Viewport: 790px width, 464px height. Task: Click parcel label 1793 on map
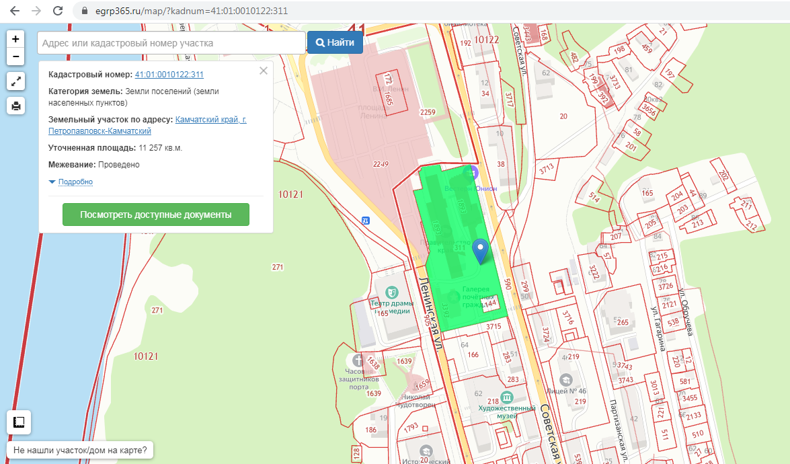point(411,427)
